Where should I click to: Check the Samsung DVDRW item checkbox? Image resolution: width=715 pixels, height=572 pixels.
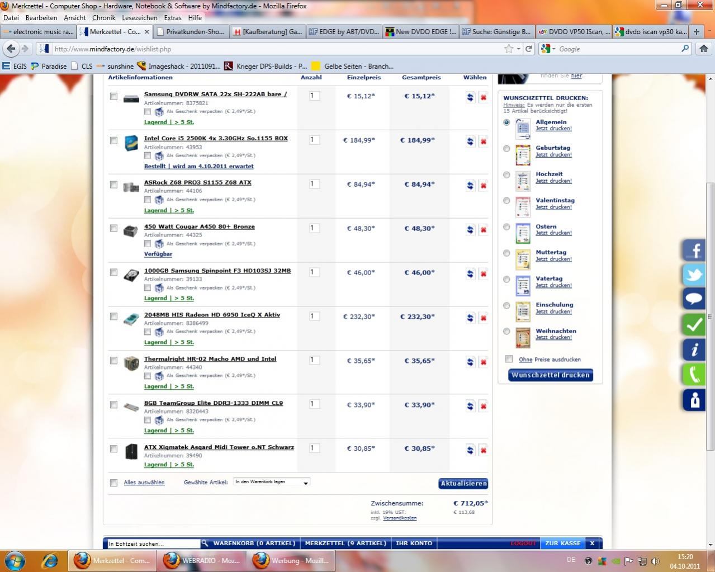[x=113, y=97]
